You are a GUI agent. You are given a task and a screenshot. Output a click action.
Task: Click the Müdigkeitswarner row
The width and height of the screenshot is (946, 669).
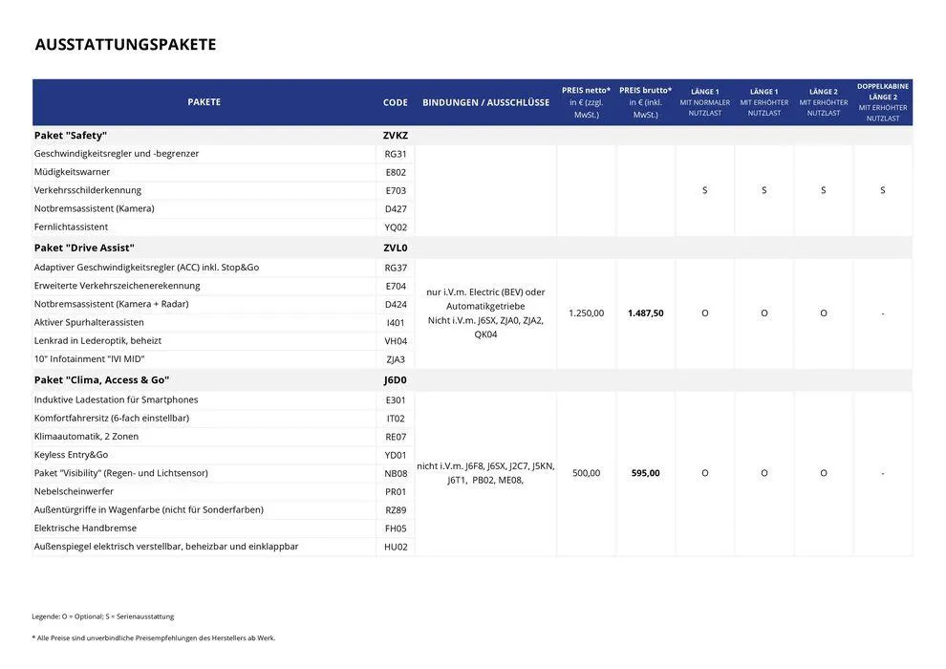(73, 172)
